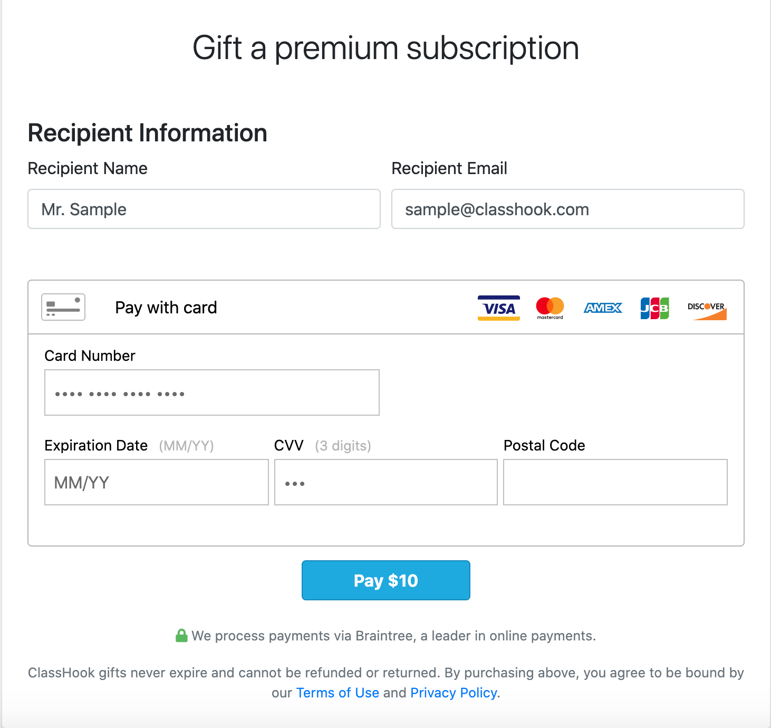Select the Pay with card option header
Image resolution: width=771 pixels, height=728 pixels.
pyautogui.click(x=166, y=308)
